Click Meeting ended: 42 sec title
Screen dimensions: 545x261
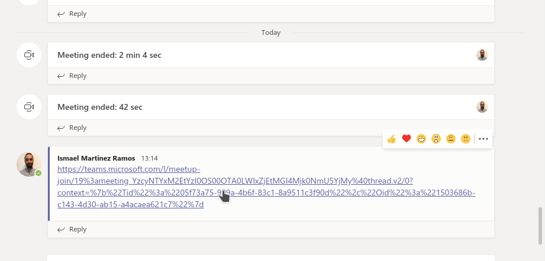(x=100, y=107)
